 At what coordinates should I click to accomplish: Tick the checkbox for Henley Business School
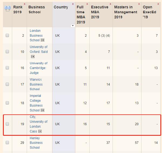pyautogui.click(x=7, y=142)
